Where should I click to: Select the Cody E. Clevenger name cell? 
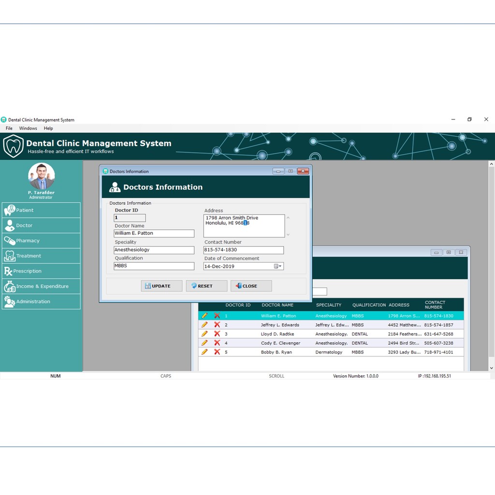[x=281, y=343]
